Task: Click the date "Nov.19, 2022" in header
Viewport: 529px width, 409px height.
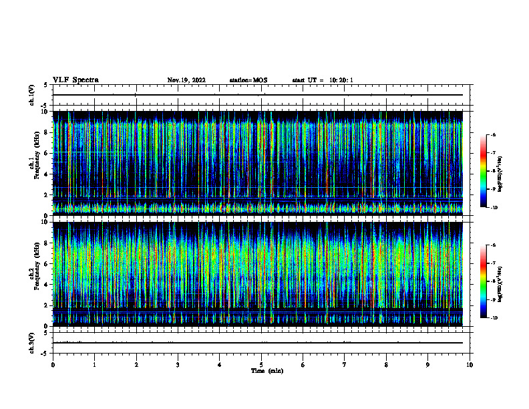Action: point(186,80)
